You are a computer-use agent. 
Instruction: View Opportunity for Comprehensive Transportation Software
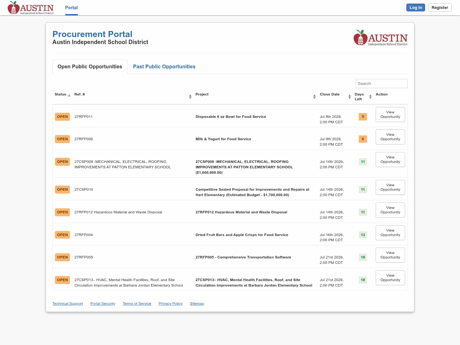click(390, 255)
